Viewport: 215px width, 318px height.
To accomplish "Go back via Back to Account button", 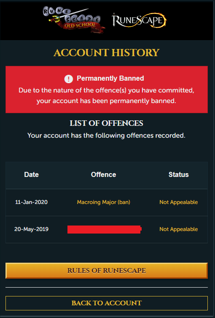I will tap(107, 303).
